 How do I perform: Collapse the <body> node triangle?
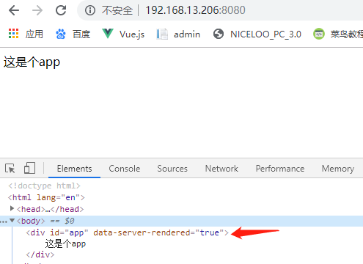click(x=12, y=221)
